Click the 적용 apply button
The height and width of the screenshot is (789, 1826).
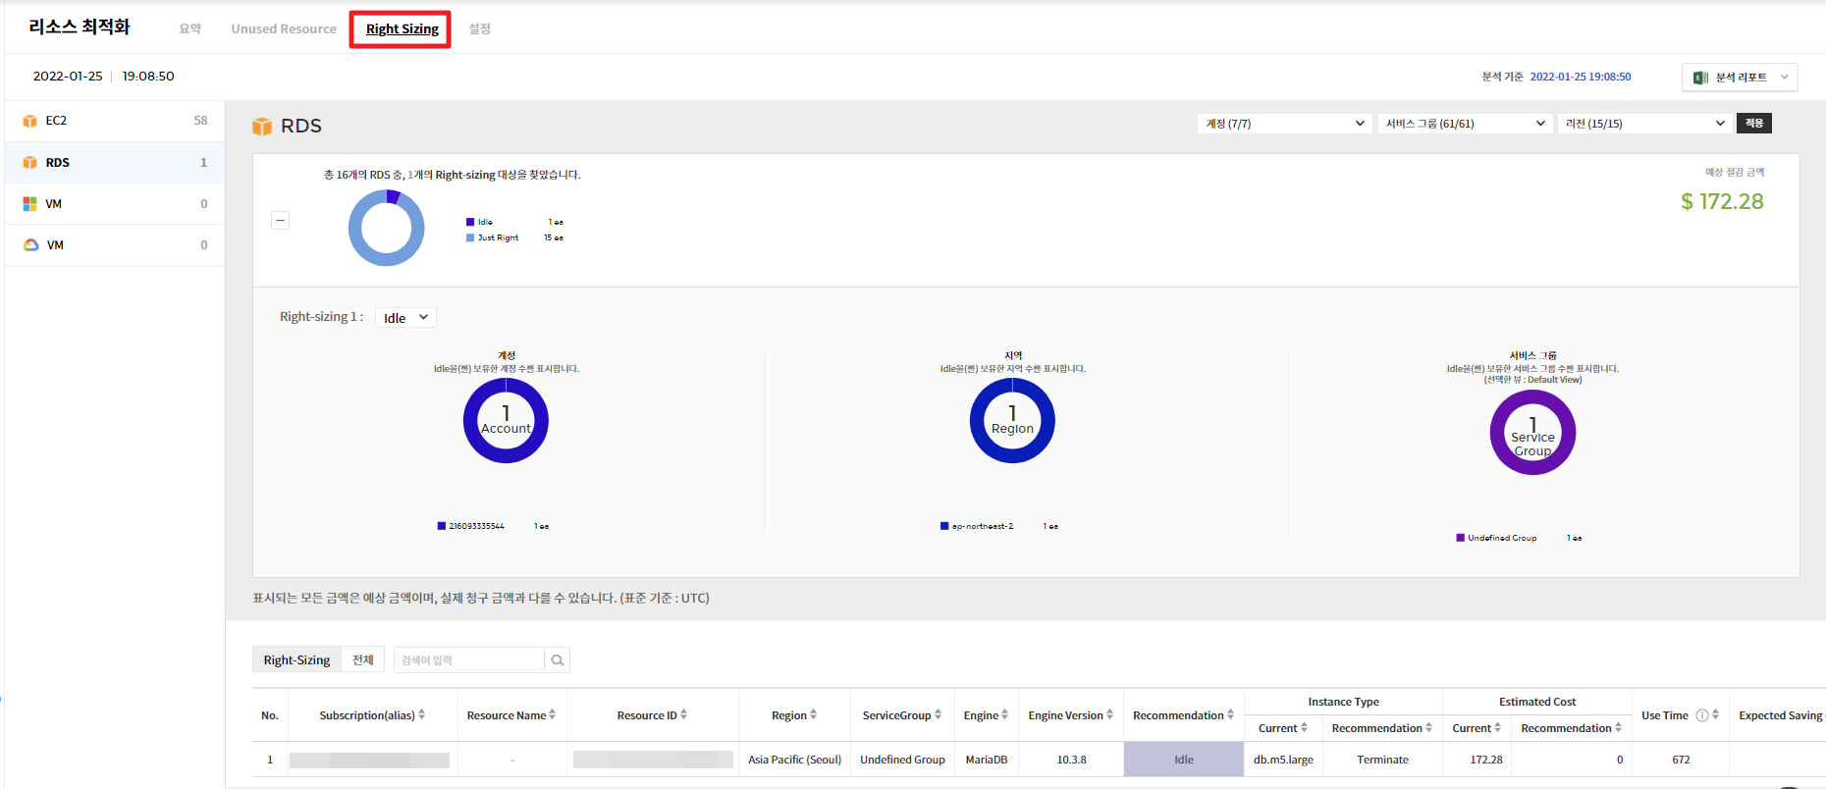1754,124
